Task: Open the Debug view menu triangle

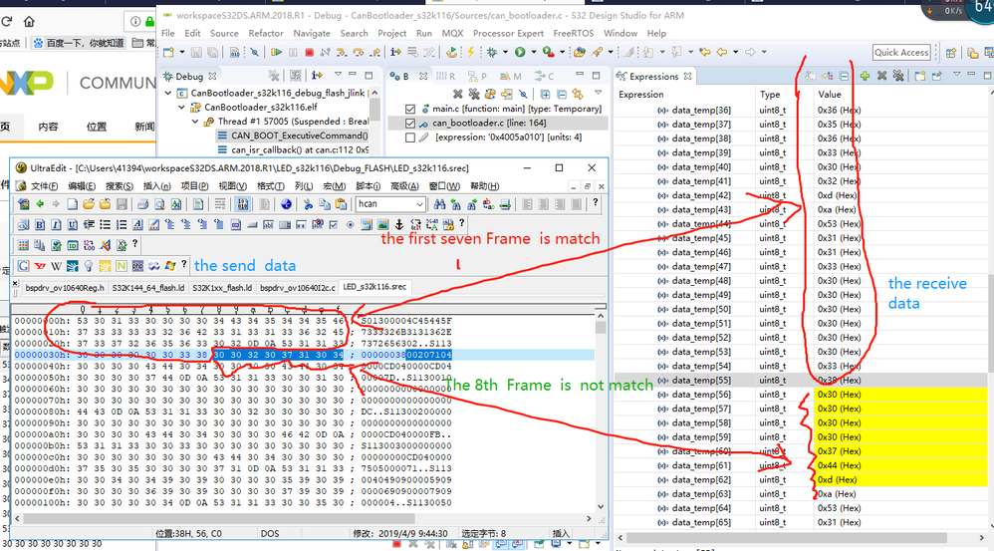Action: (338, 75)
